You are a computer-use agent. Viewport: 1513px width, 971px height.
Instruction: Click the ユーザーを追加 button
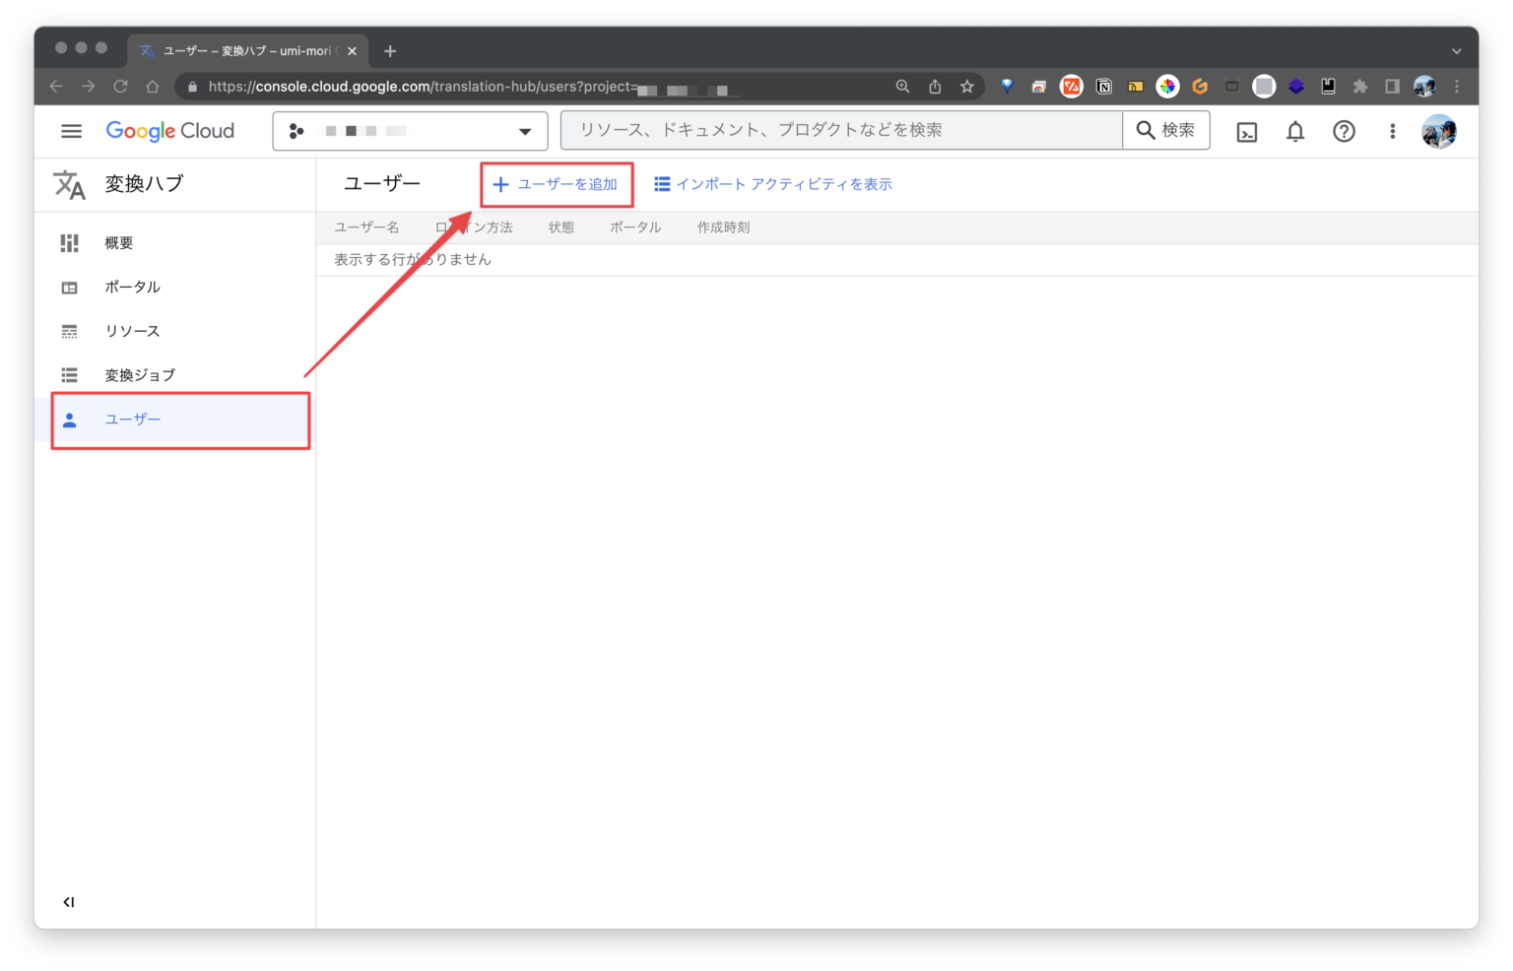point(557,184)
